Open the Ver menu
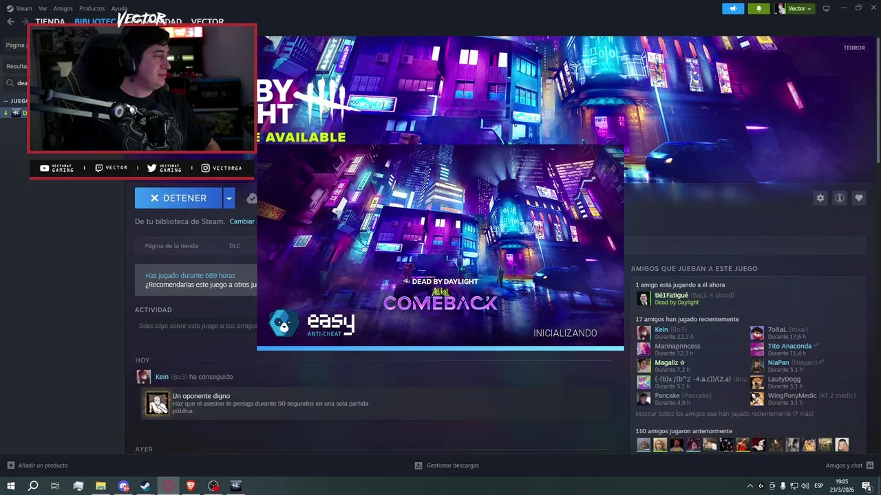Screen dimensions: 881x495 point(43,8)
